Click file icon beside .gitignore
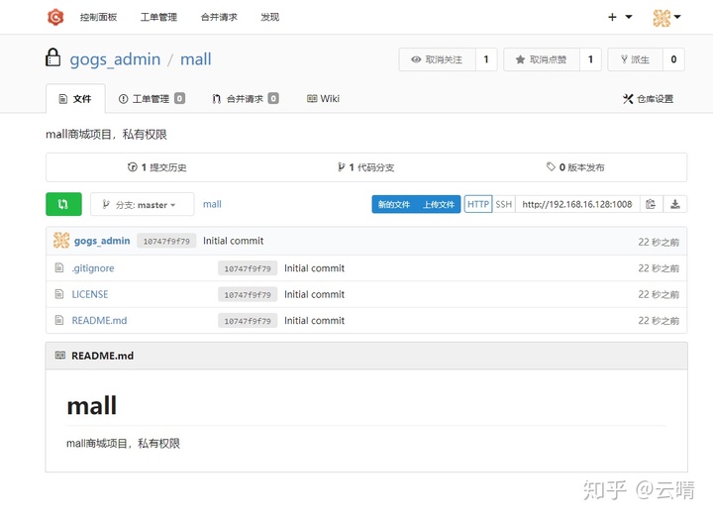Viewport: 713px width, 519px height. pyautogui.click(x=59, y=267)
